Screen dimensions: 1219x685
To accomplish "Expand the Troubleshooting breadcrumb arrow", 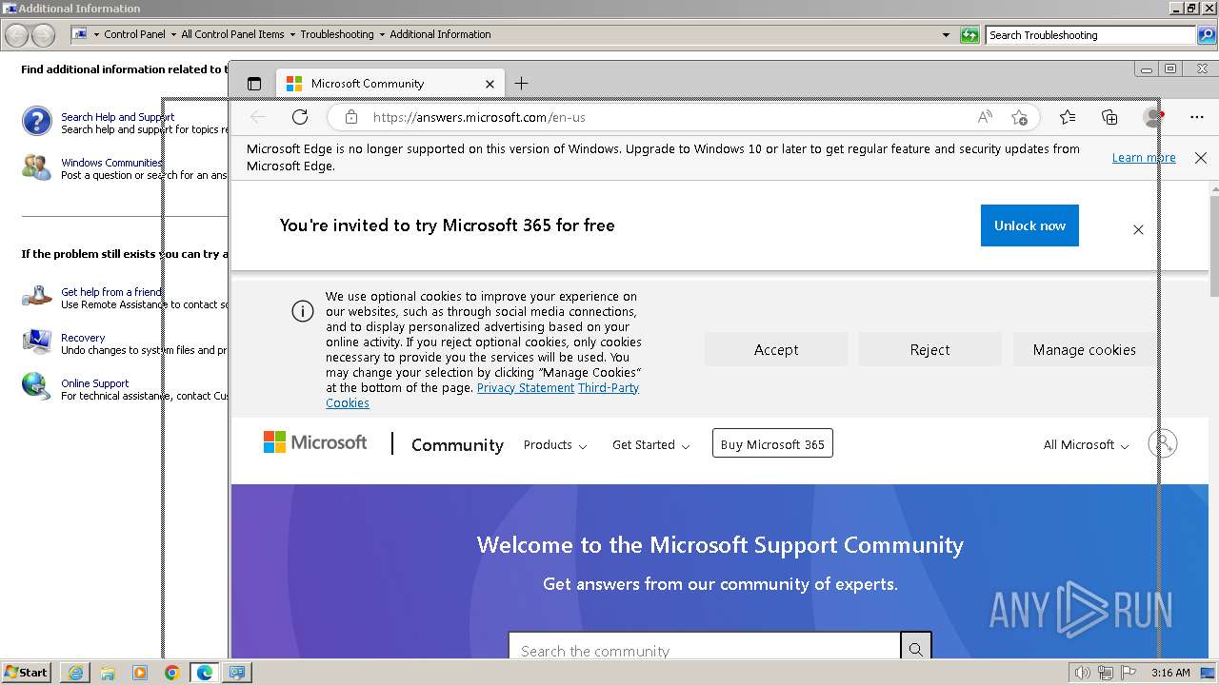I will 382,35.
